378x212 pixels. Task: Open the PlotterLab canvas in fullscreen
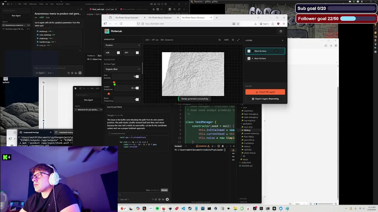(238, 40)
